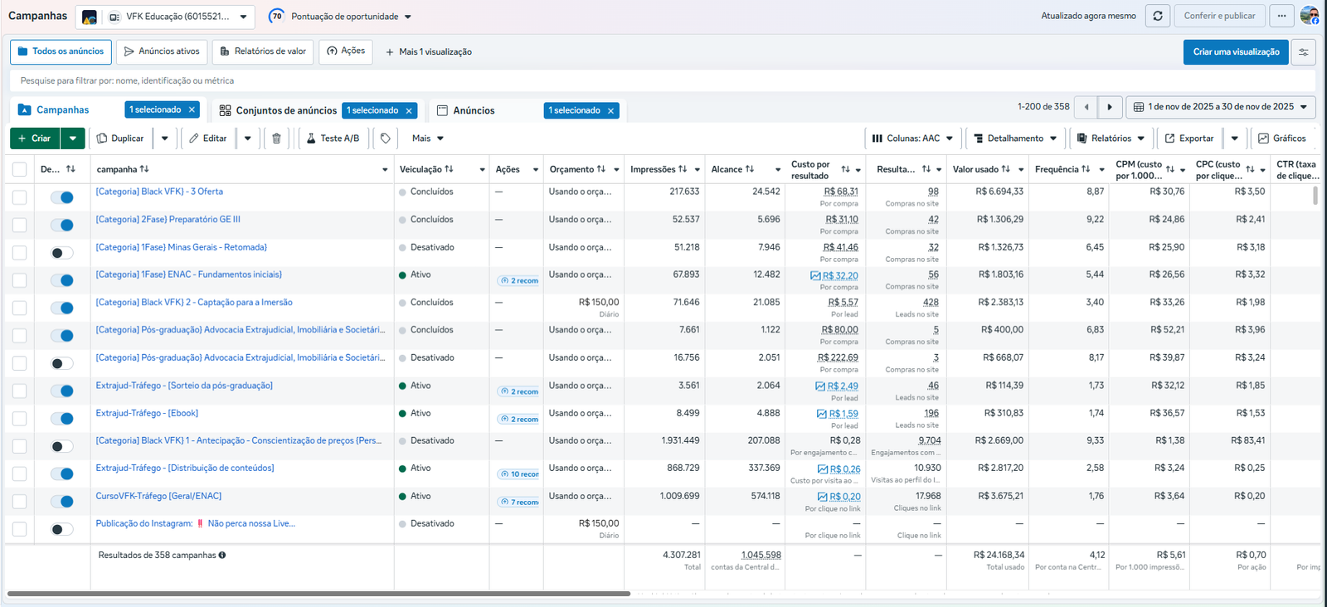1327x607 pixels.
Task: Check the Extrajud-Tráfego Ebook row checkbox
Action: tap(20, 419)
